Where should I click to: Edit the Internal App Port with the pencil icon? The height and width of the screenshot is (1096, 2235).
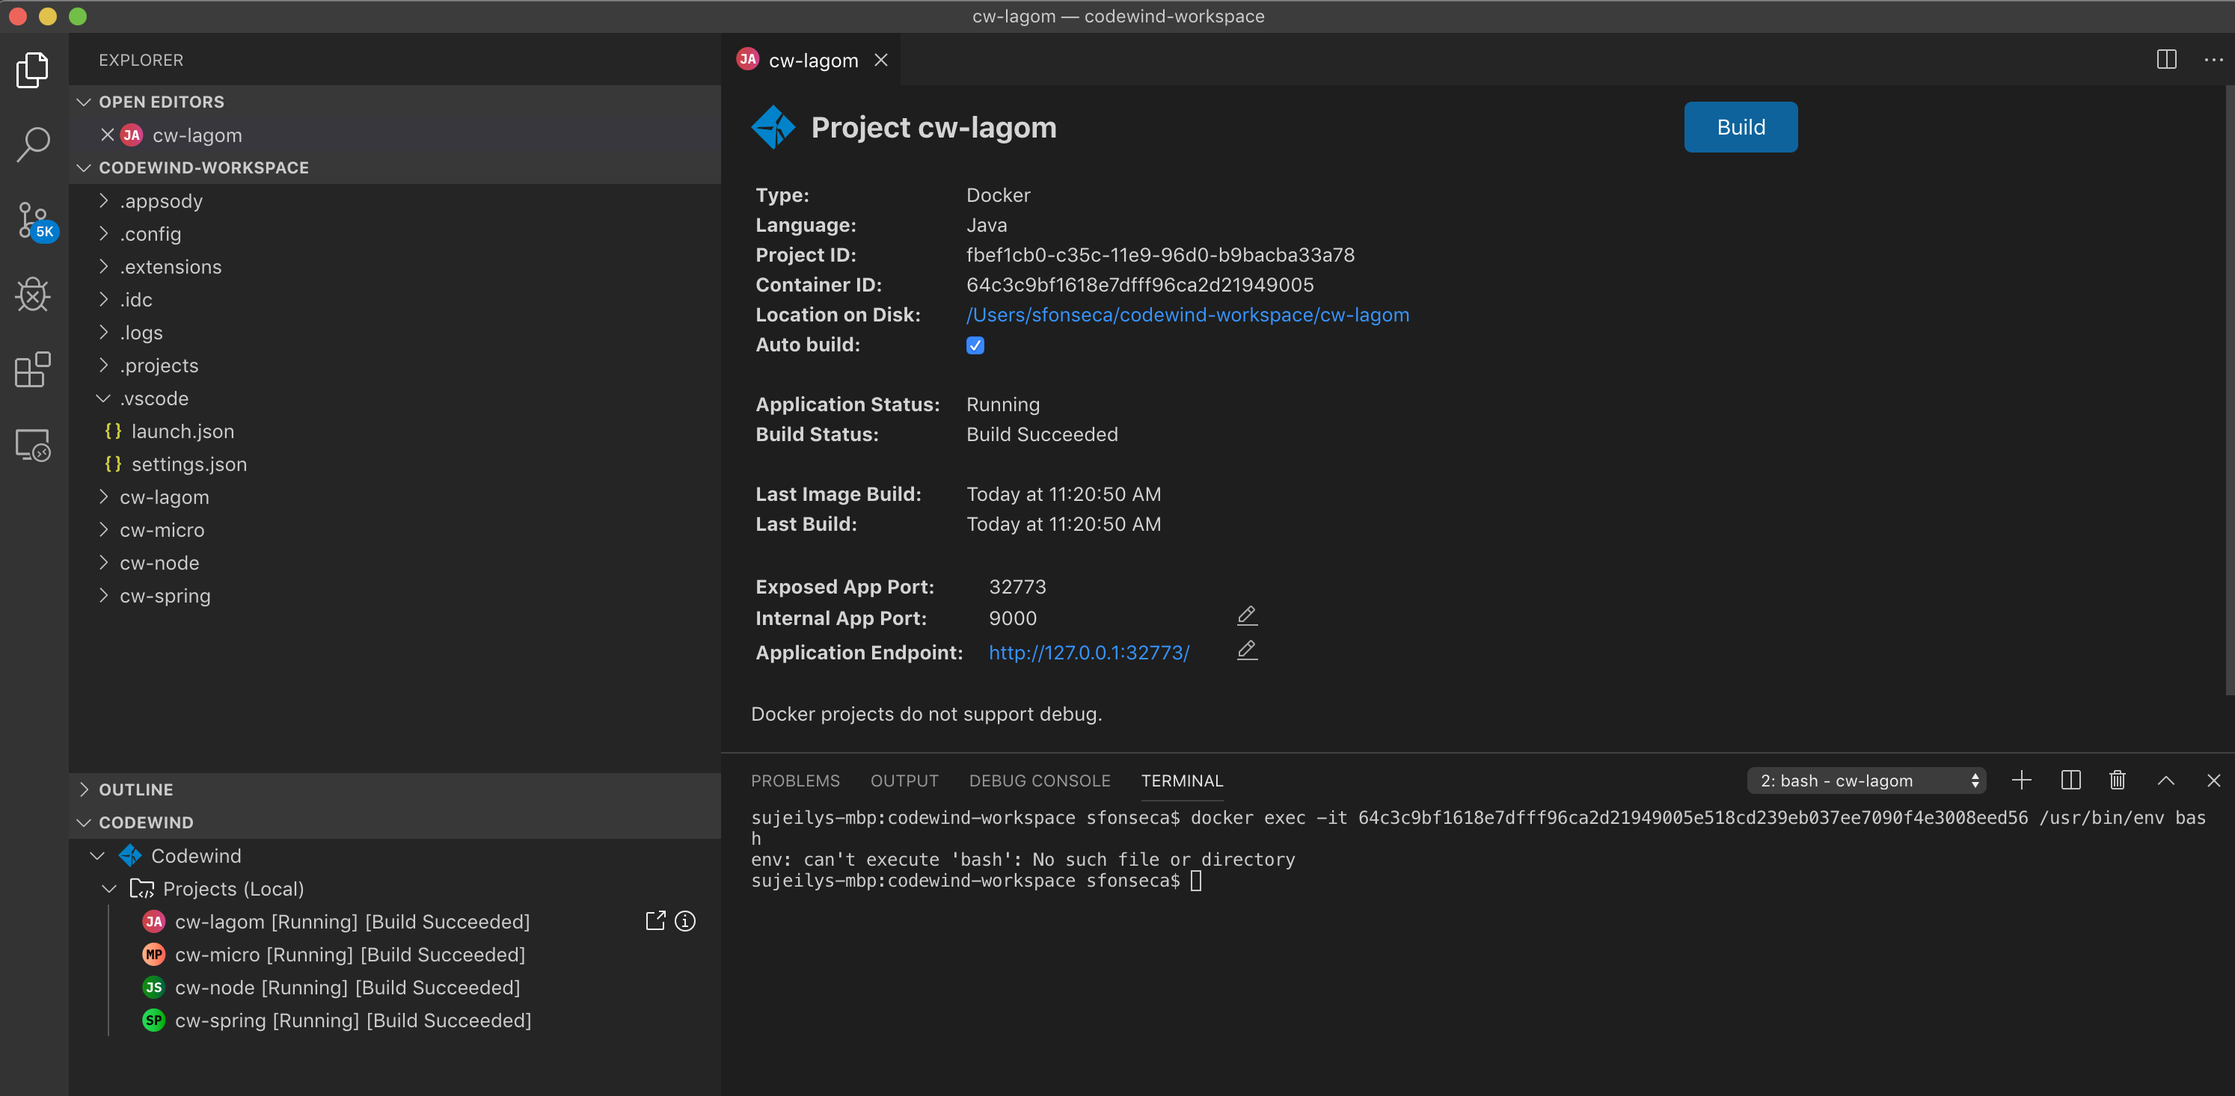pyautogui.click(x=1247, y=615)
